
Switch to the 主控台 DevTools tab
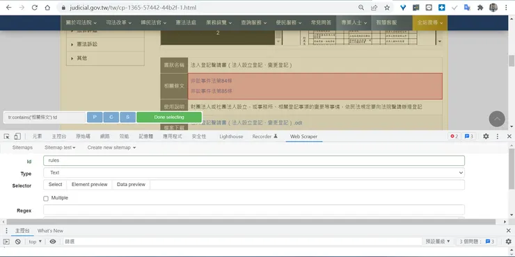pyautogui.click(x=59, y=136)
